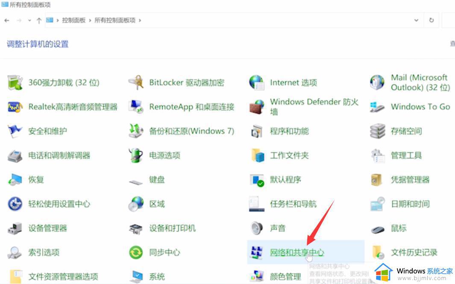Click the 设备和打印机 printer icon
Screen dimensions: 455x284
pos(135,229)
